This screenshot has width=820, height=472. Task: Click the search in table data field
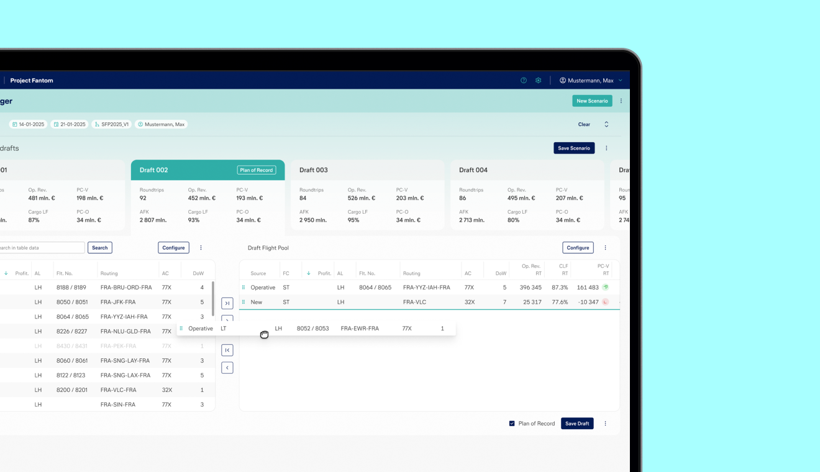(41, 248)
